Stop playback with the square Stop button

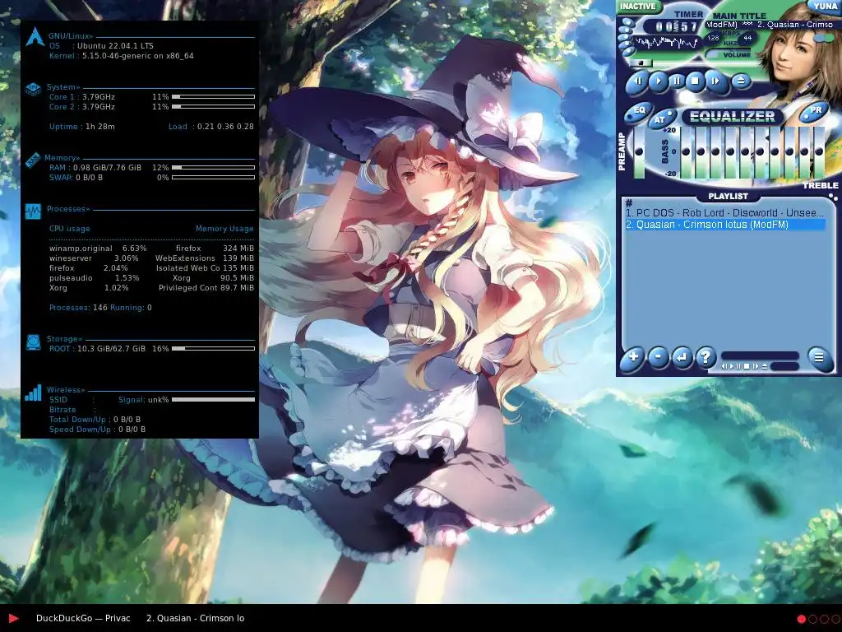(x=695, y=81)
